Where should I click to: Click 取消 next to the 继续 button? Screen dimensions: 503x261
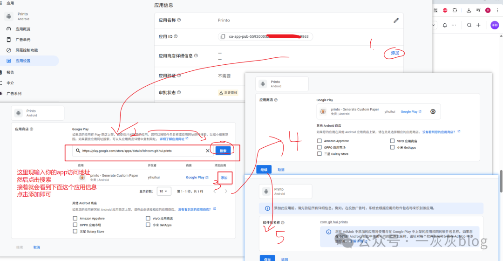point(281,170)
